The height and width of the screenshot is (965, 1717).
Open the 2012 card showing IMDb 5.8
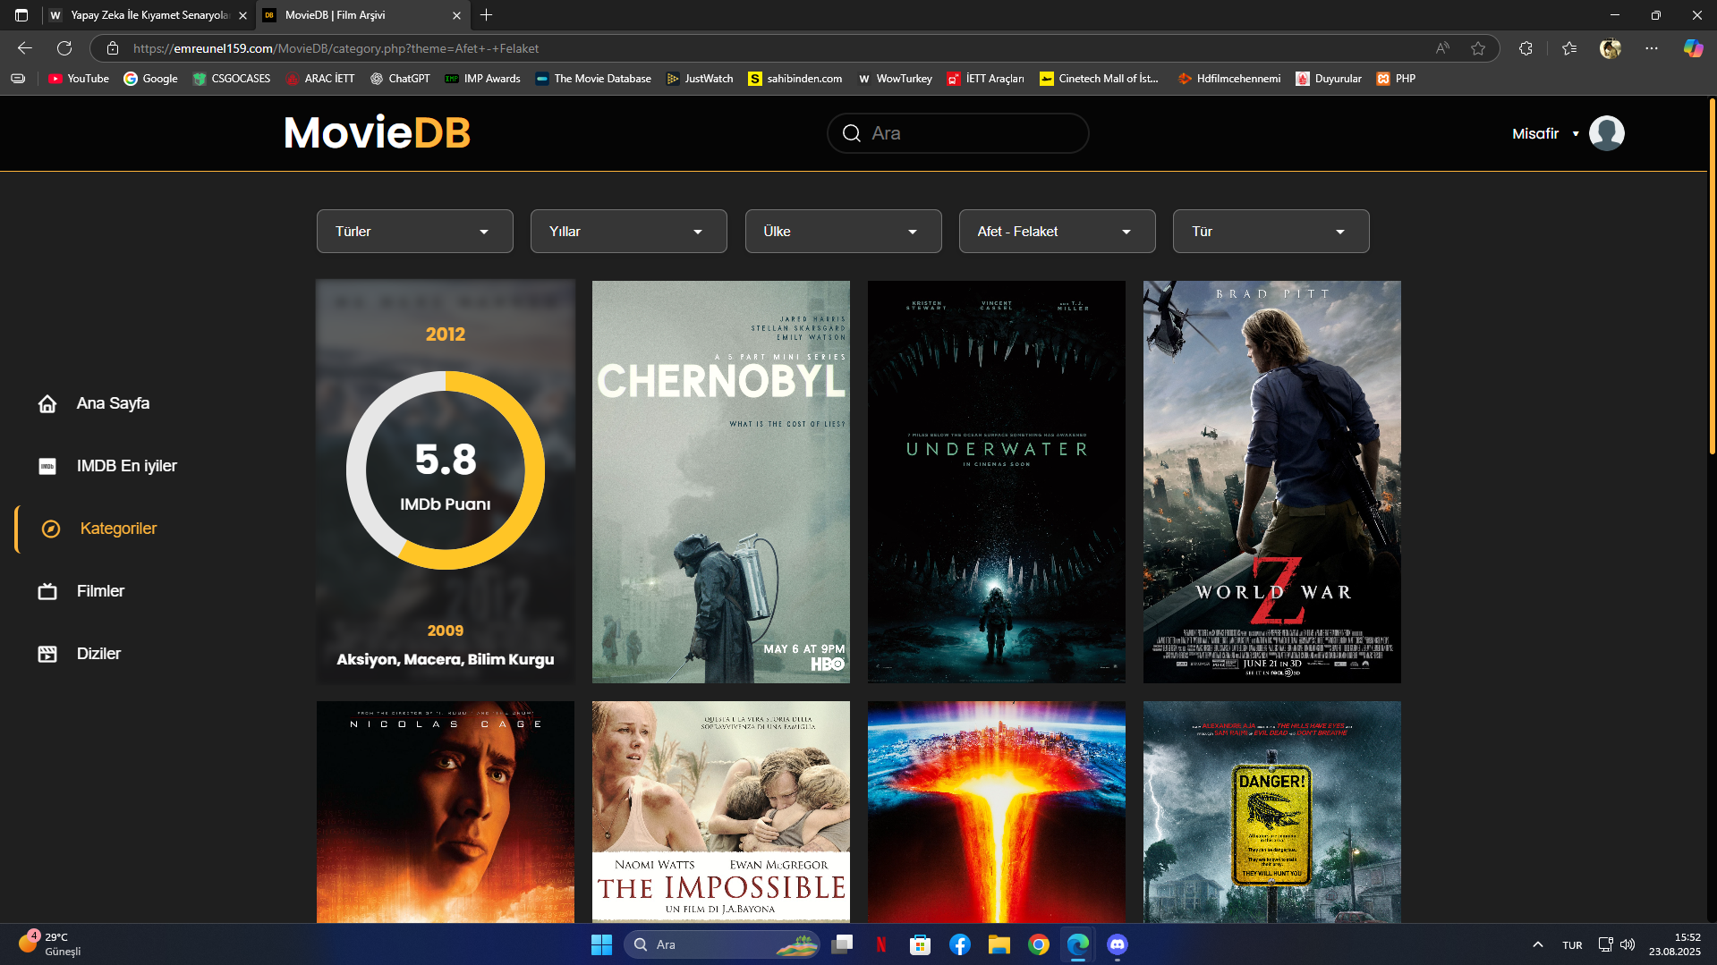click(x=445, y=482)
